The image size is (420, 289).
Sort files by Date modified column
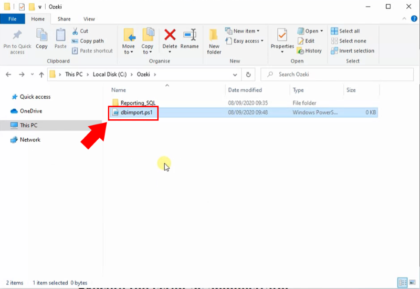(245, 90)
